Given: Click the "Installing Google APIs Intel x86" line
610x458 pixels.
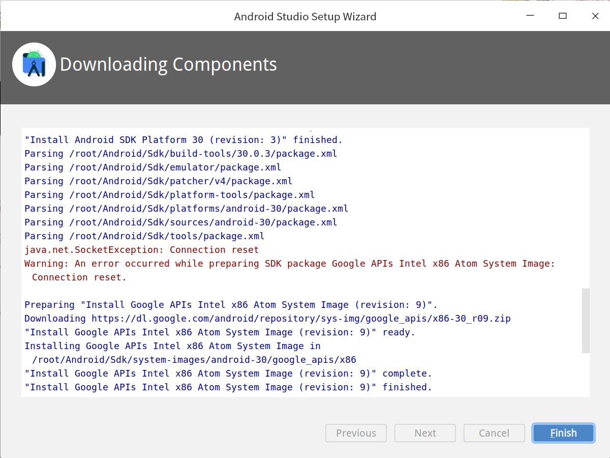Looking at the screenshot, I should [173, 346].
